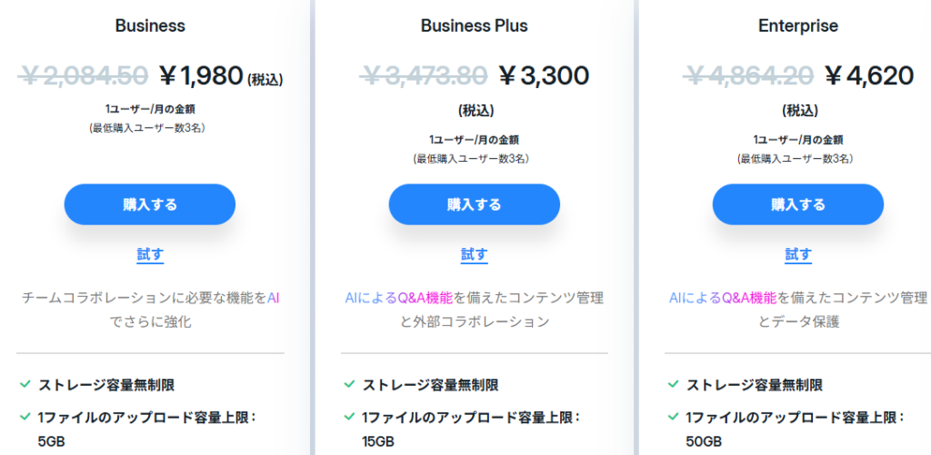The width and height of the screenshot is (931, 455).
Task: Click the ¥1,980 Business price
Action: pos(201,76)
